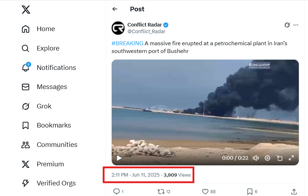
Task: Play the video
Action: (x=119, y=158)
